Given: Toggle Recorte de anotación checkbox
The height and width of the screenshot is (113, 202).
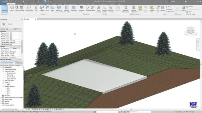Looking at the screenshot, I should tap(11, 37).
